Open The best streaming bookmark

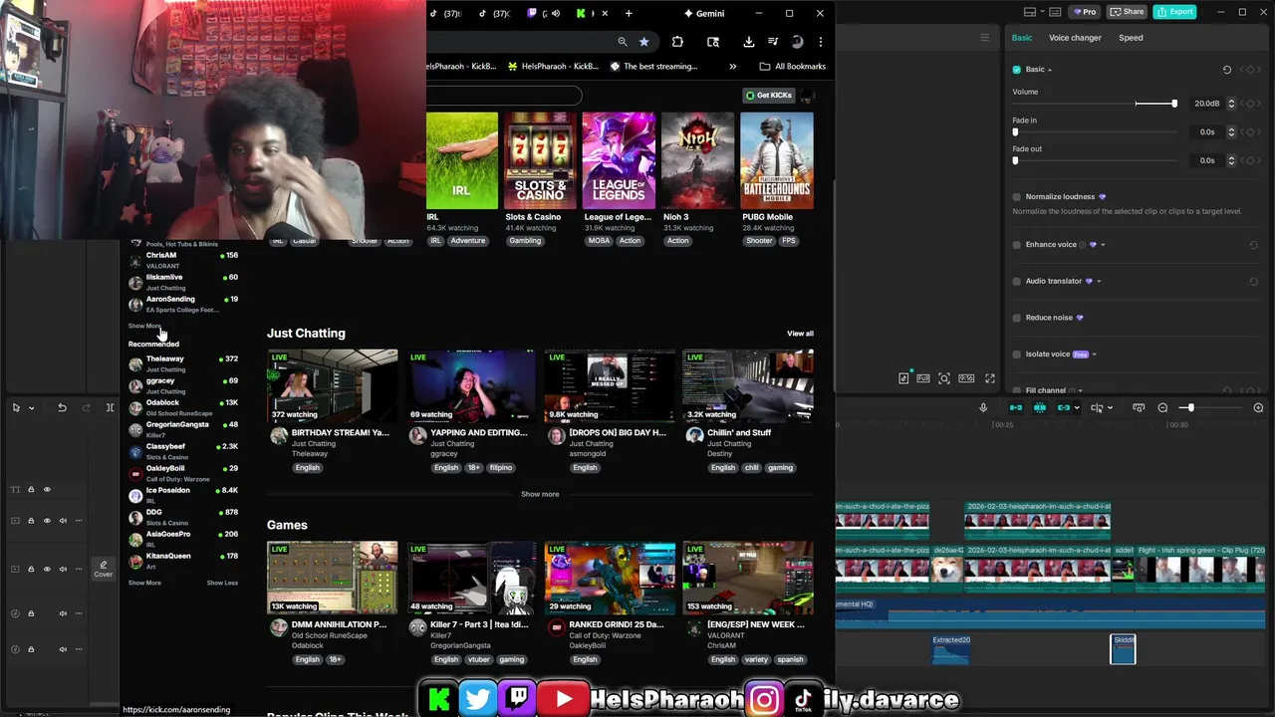point(653,67)
